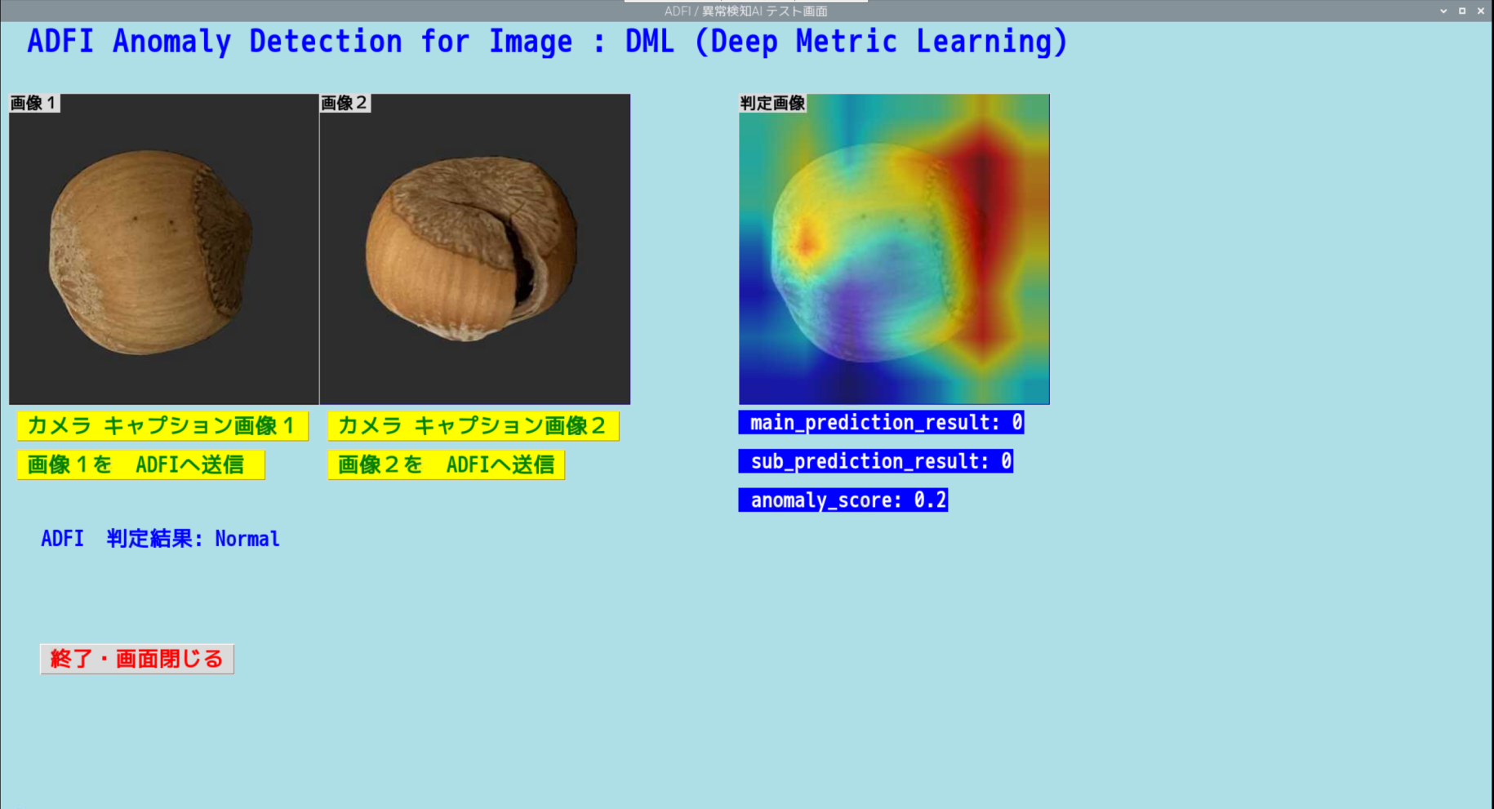This screenshot has width=1494, height=809.
Task: Click the window title bar text
Action: [746, 11]
